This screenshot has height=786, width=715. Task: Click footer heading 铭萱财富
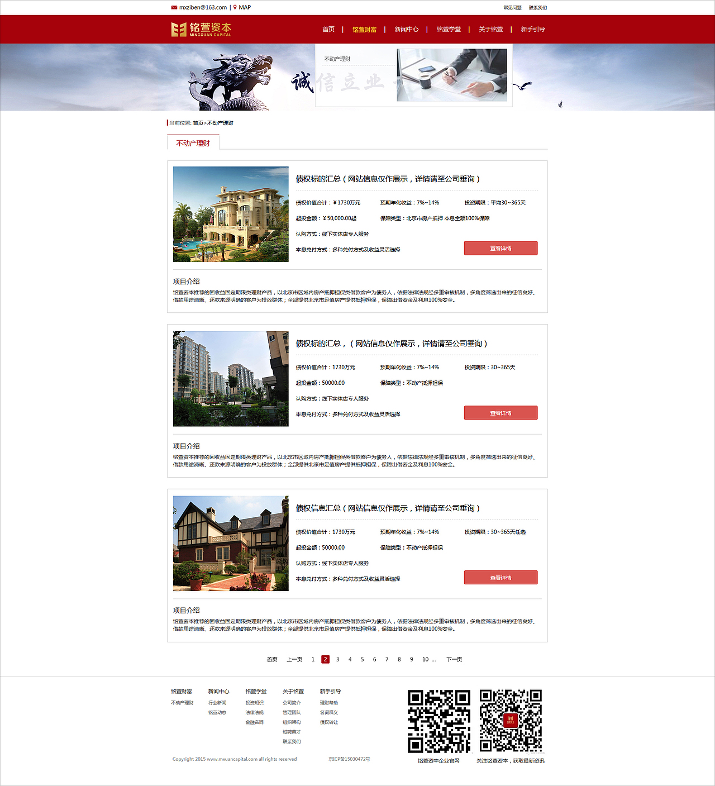tap(182, 692)
